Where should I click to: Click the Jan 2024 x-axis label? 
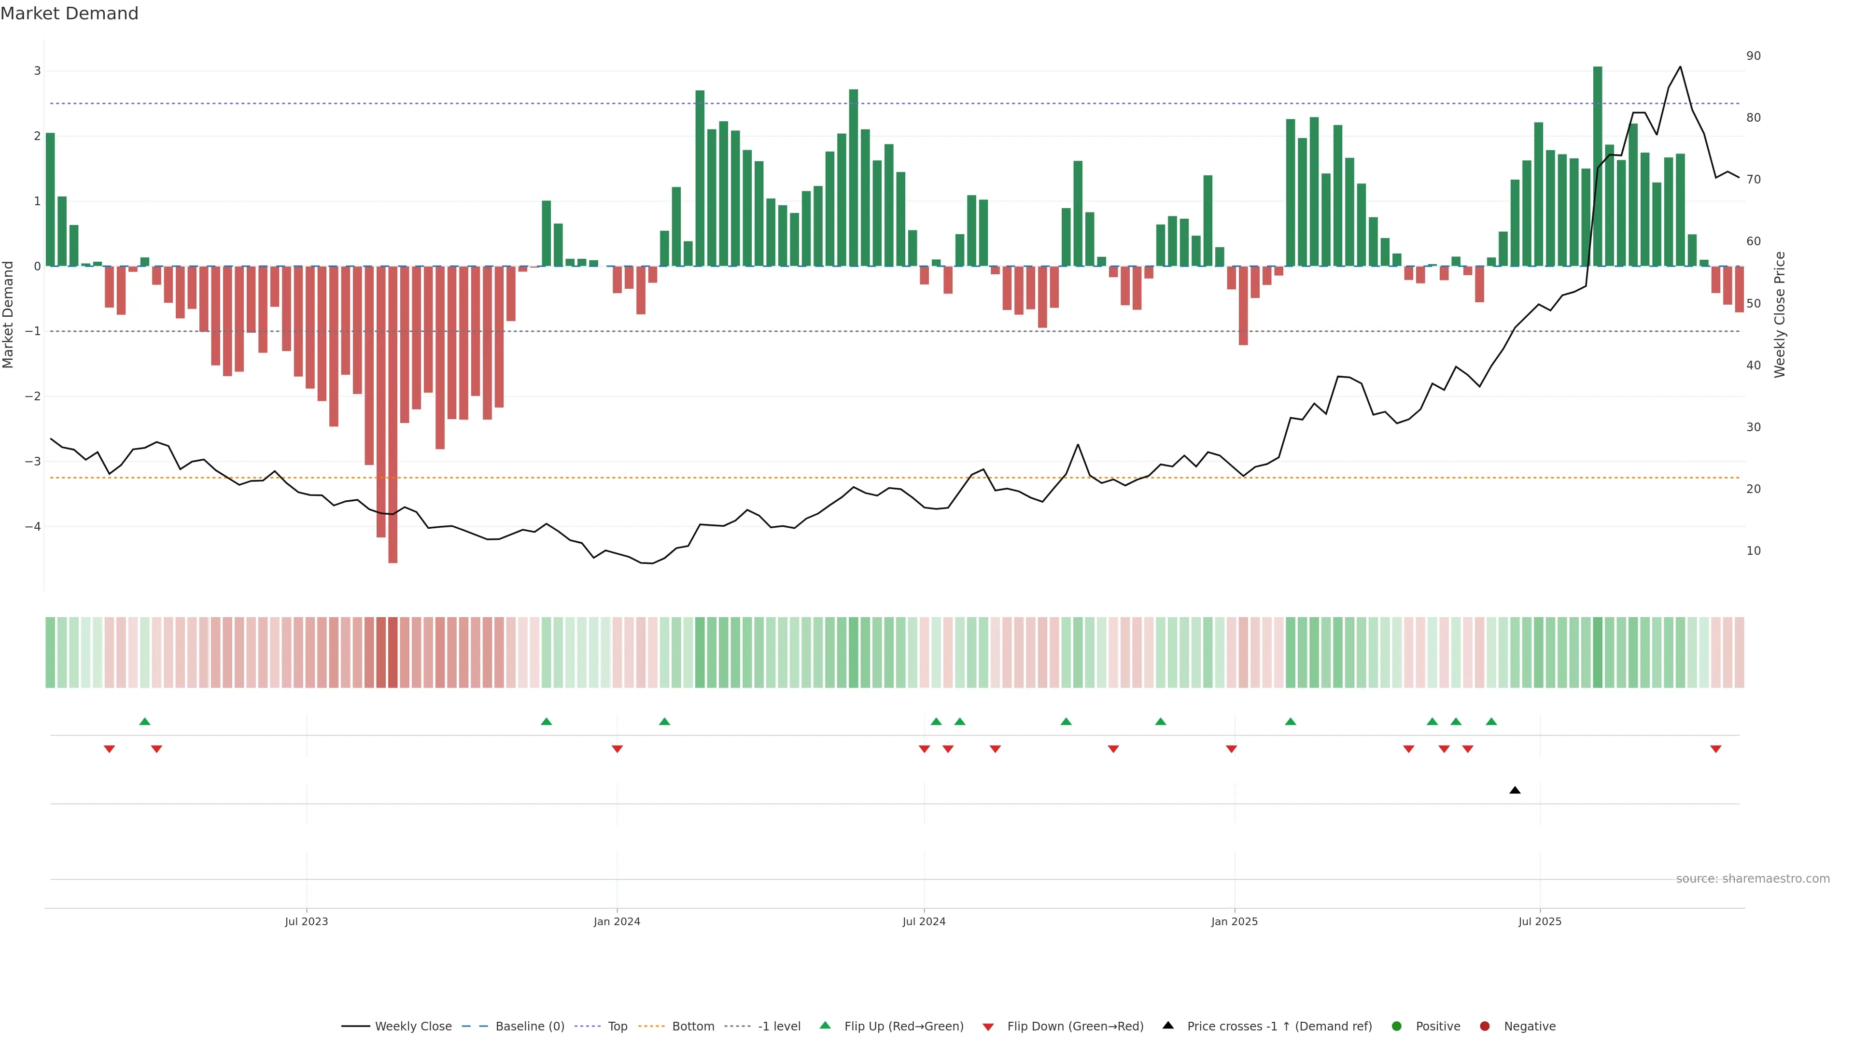coord(616,921)
